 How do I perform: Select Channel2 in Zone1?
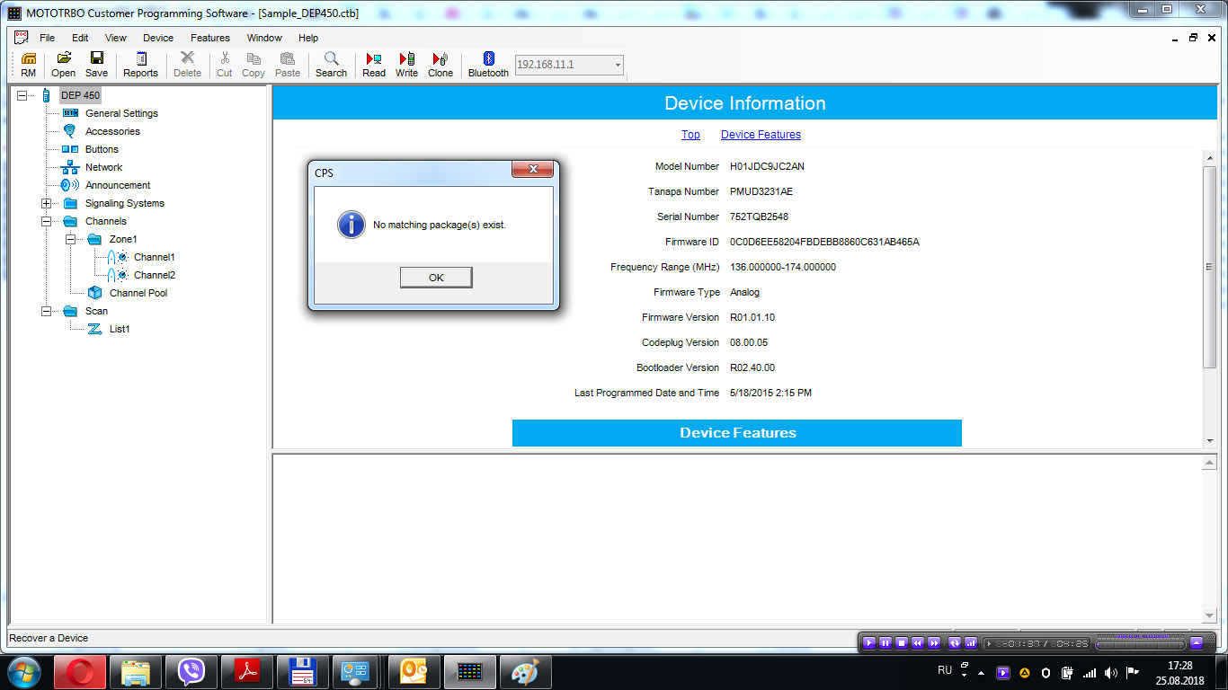pyautogui.click(x=154, y=275)
